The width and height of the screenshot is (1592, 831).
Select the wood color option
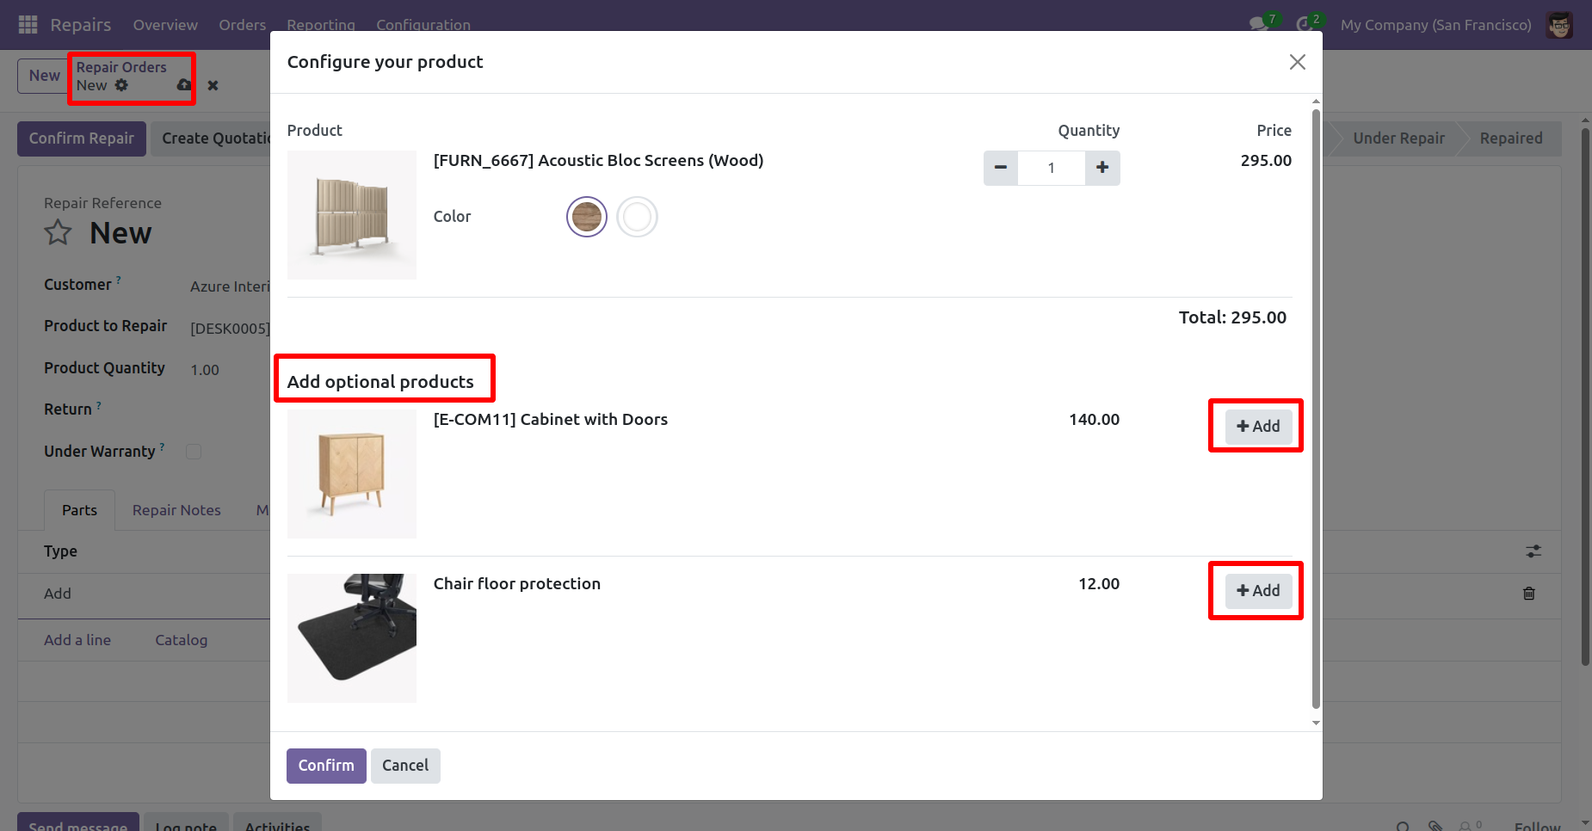click(587, 217)
